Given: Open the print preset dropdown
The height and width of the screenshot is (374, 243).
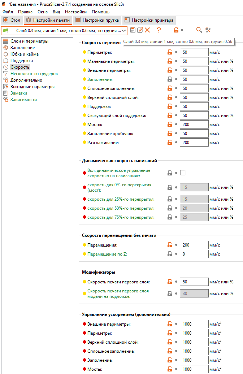Looking at the screenshot, I should (64, 31).
